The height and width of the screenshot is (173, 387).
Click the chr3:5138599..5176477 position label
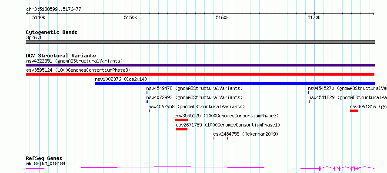pos(53,10)
